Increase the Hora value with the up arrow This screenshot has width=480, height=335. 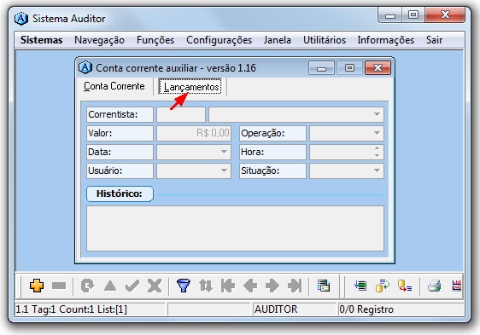point(377,148)
